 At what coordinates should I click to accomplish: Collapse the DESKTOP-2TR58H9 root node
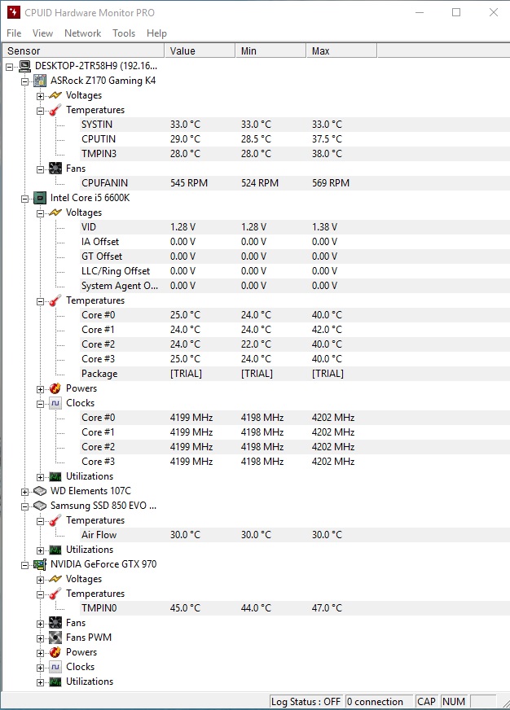click(x=10, y=67)
